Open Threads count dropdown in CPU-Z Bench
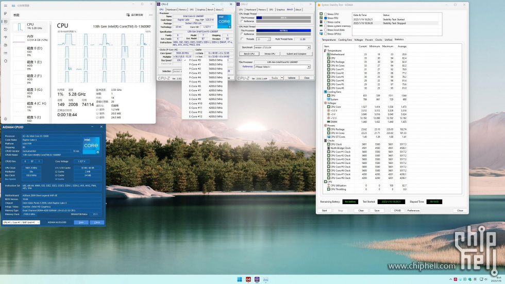Screen dimensions: 505x284 click(268, 39)
